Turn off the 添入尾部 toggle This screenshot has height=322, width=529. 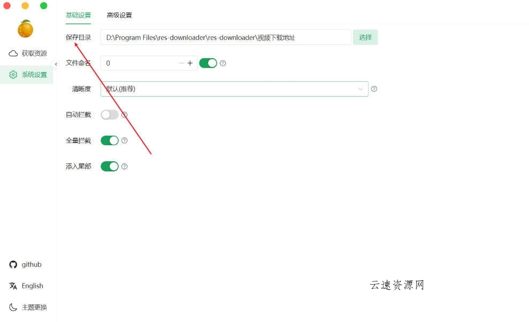(x=110, y=166)
